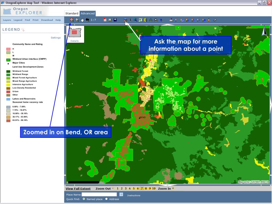Click the last pencil drawing tool
Viewport: 272px width, 204px height.
[x=209, y=20]
